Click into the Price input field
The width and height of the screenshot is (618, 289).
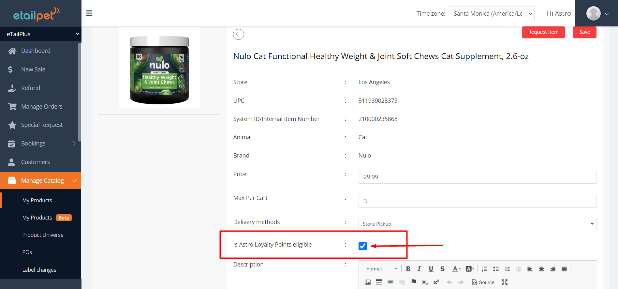coord(477,177)
